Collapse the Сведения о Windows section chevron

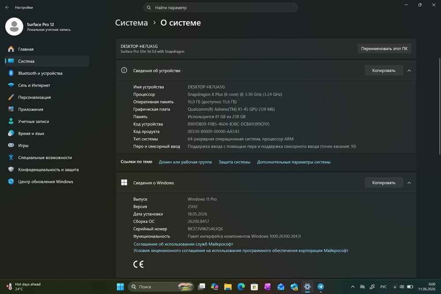(409, 182)
